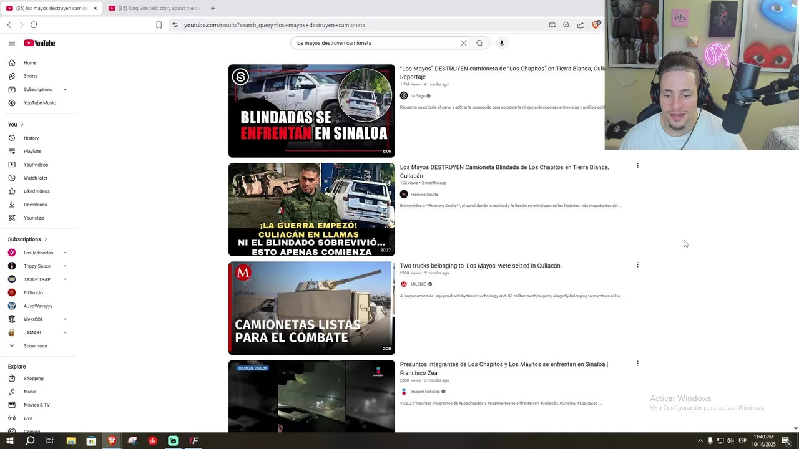This screenshot has height=449, width=799.
Task: Open YouTube Music in the sidebar
Action: click(38, 103)
